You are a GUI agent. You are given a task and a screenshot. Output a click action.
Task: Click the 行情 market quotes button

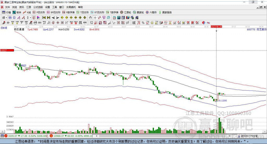pos(7,12)
